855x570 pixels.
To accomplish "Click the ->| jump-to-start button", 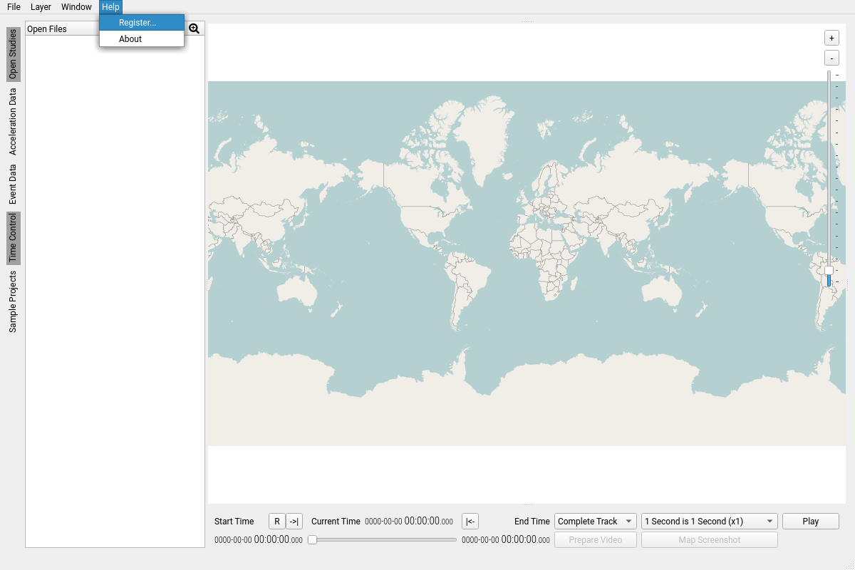I will click(294, 522).
